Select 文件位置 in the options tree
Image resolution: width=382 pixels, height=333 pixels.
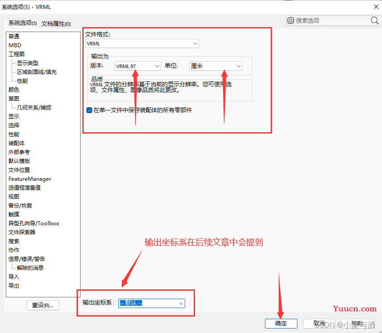(x=19, y=170)
